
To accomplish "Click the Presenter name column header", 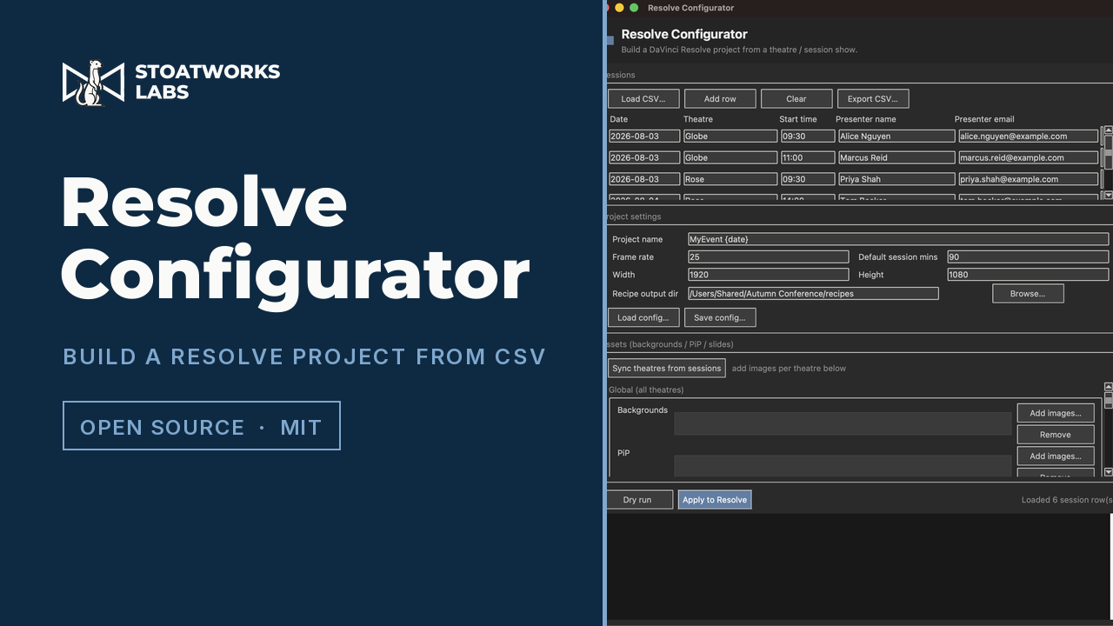I will [x=865, y=119].
